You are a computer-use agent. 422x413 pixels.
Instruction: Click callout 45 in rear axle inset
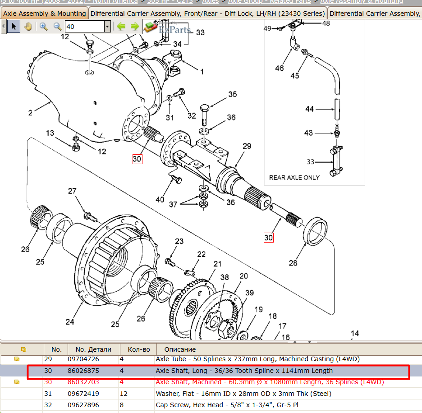(295, 76)
